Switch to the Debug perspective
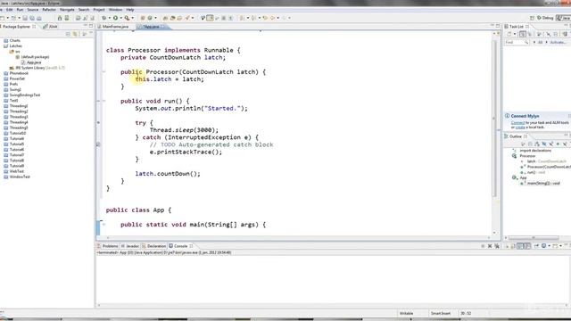Image resolution: width=571 pixels, height=321 pixels. (545, 18)
